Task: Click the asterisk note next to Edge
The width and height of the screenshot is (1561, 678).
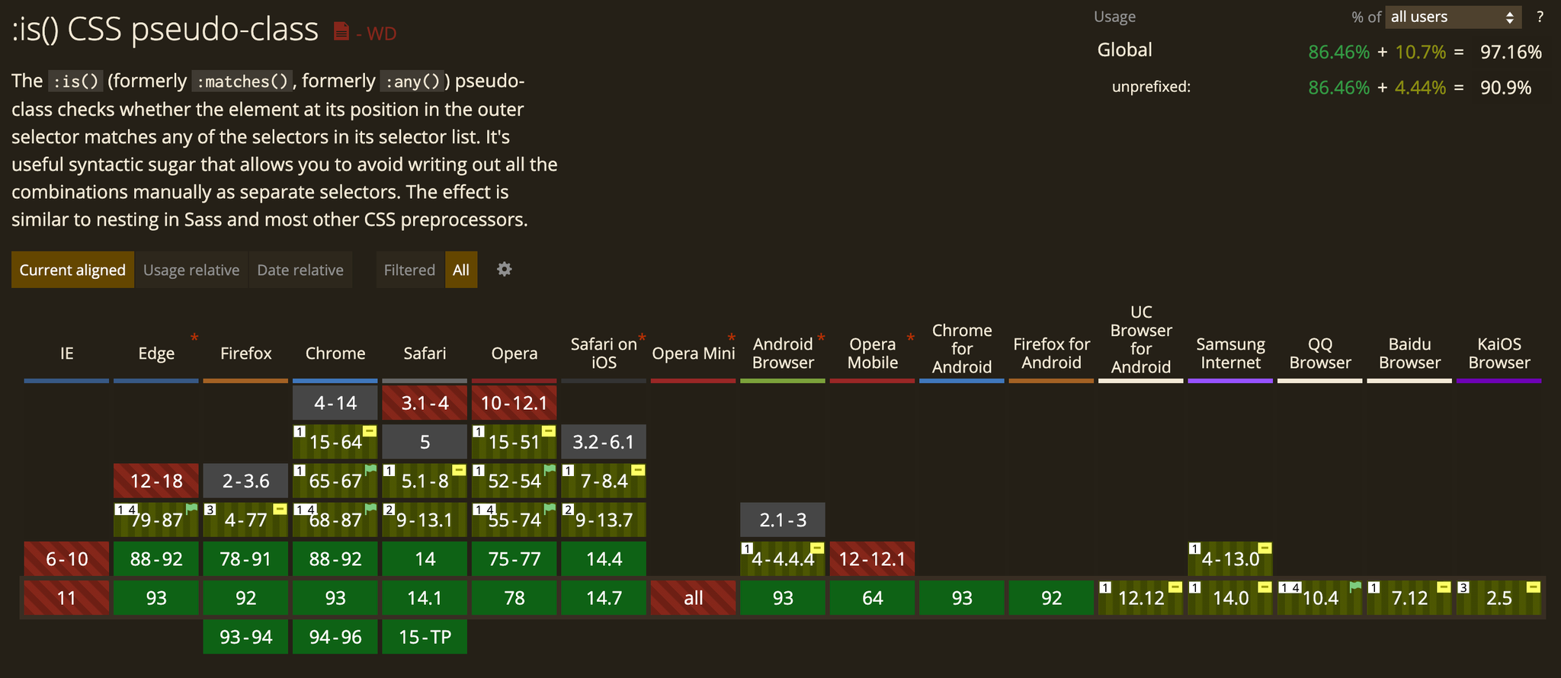Action: tap(194, 337)
